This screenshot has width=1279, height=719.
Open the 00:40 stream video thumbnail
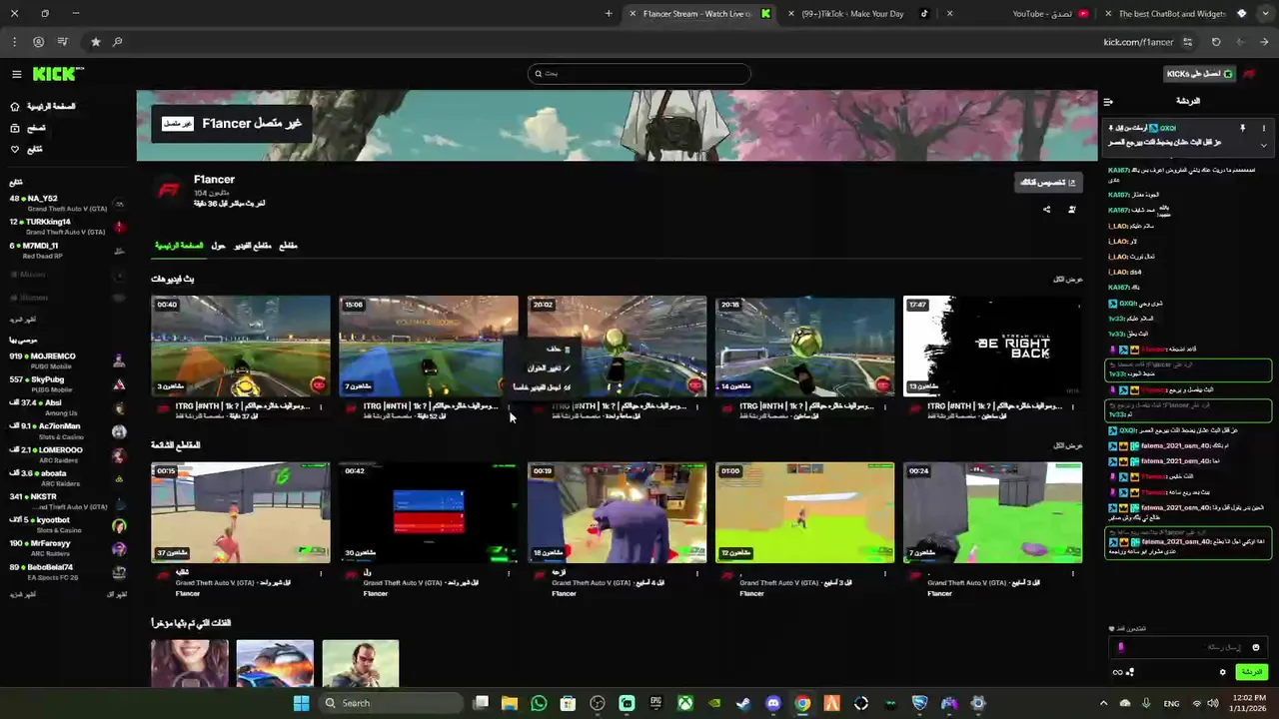pos(241,346)
